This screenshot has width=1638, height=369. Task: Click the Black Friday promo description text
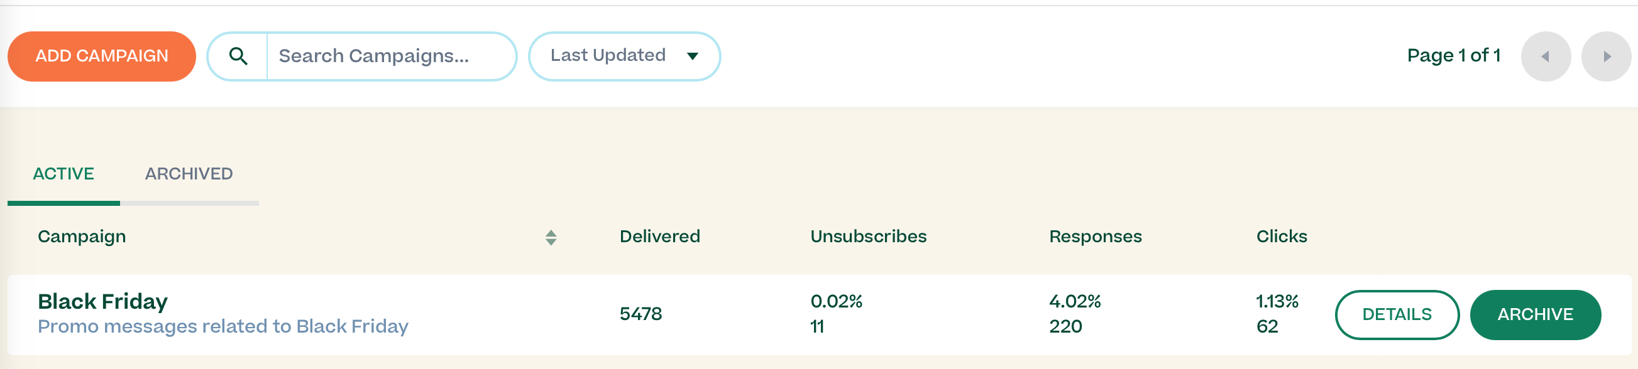[223, 326]
